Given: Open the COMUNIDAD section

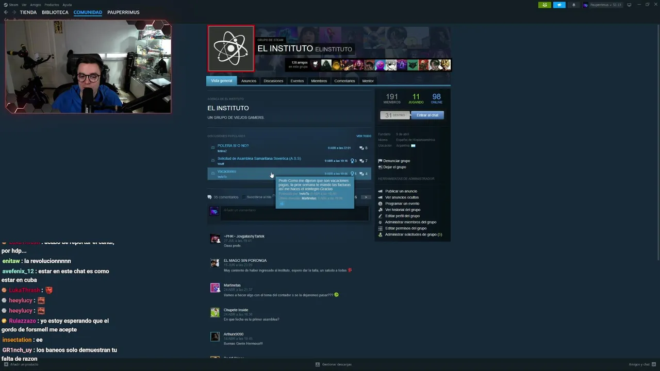Looking at the screenshot, I should tap(88, 12).
